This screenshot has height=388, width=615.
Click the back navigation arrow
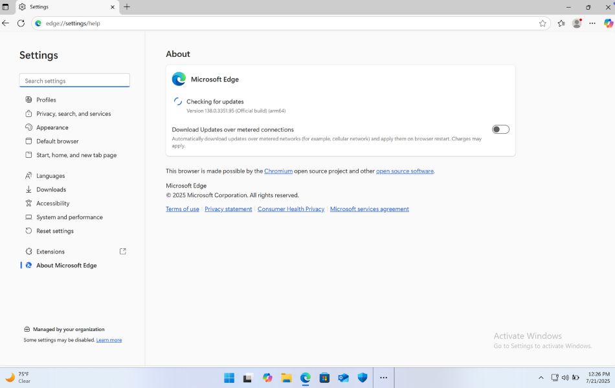6,23
